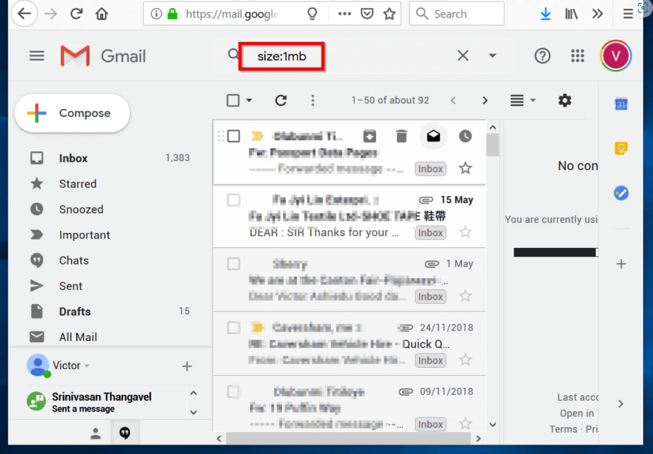Screen dimensions: 653x454
Task: Click the browser Forward arrow
Action: click(51, 14)
